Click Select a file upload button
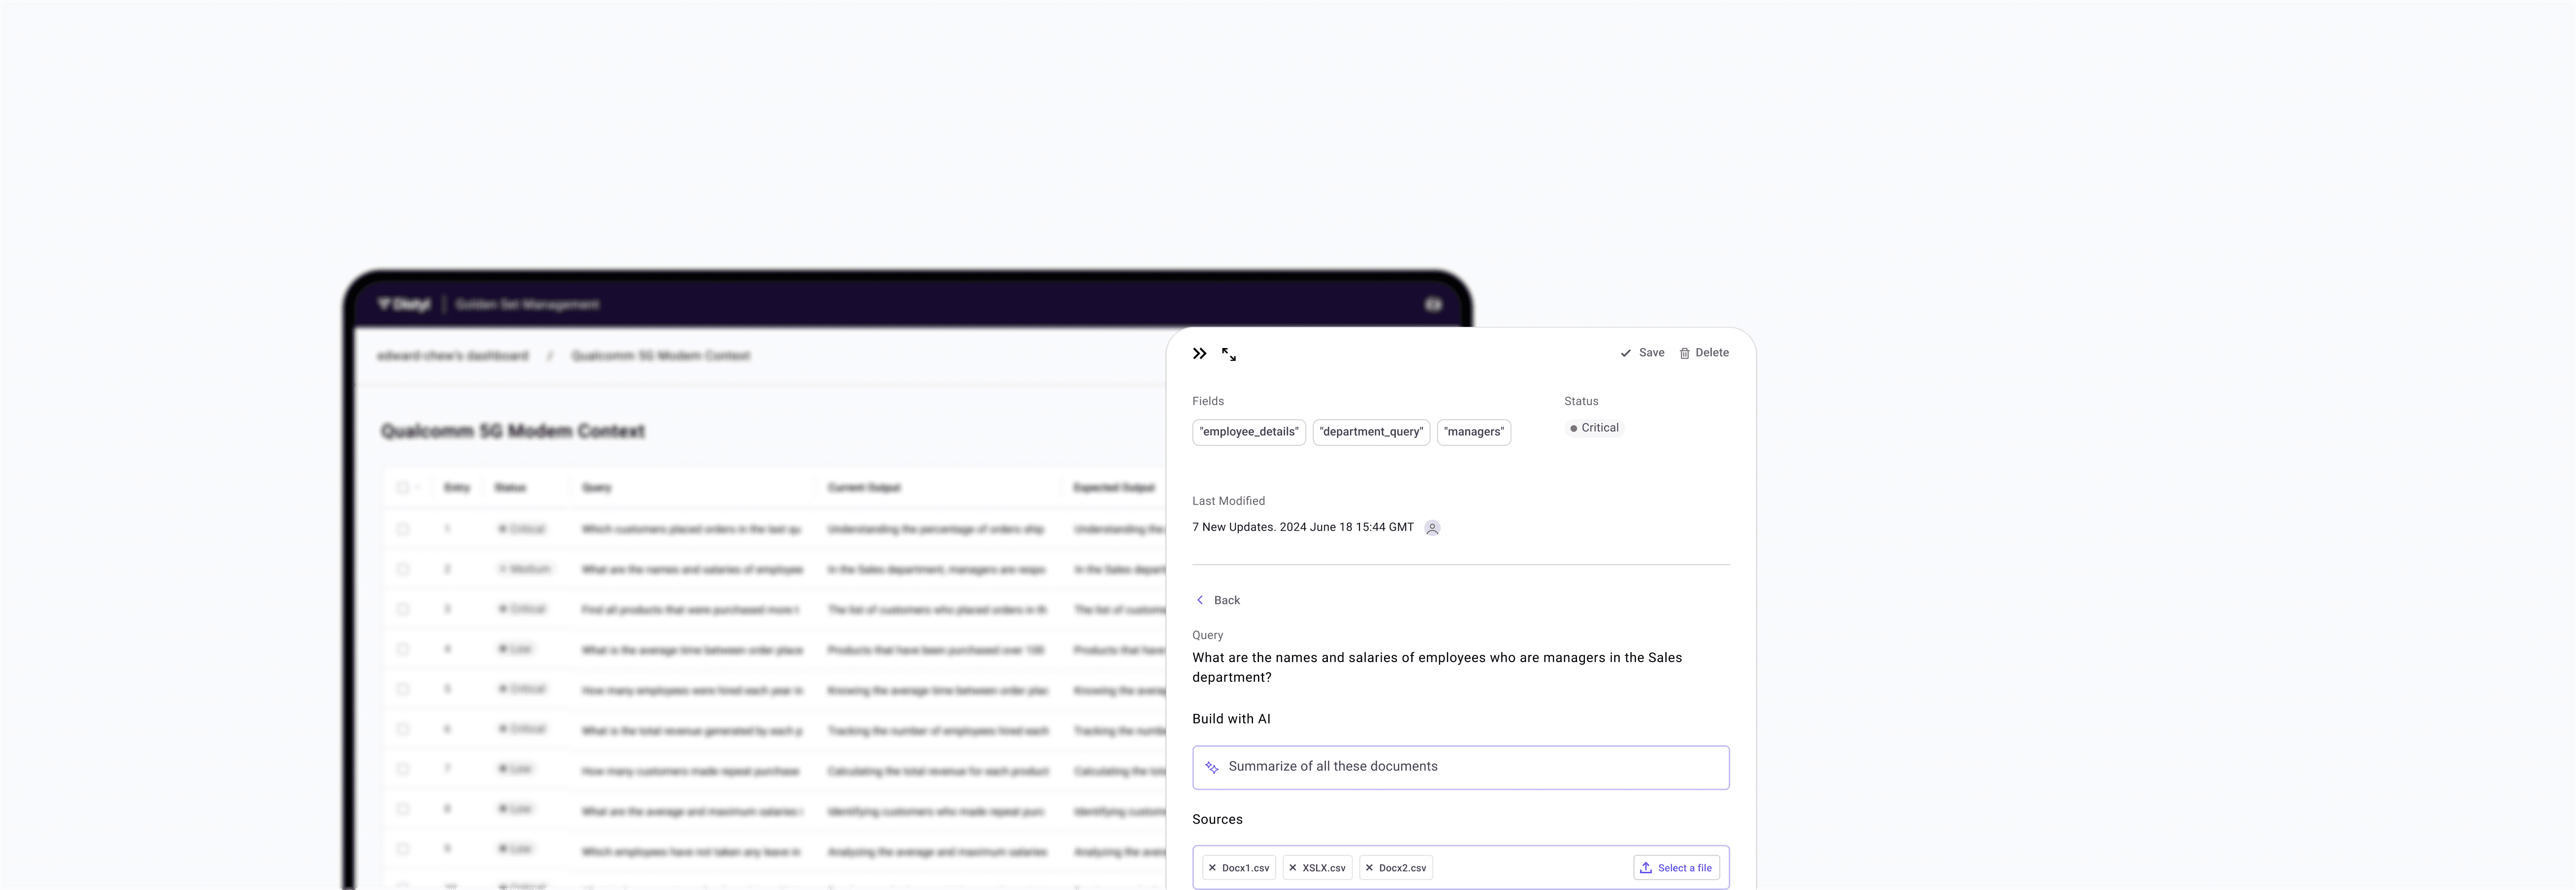Image resolution: width=2576 pixels, height=890 pixels. [x=1676, y=868]
